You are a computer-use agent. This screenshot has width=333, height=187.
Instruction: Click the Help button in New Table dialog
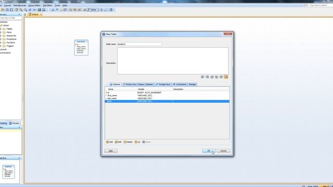pos(111,151)
